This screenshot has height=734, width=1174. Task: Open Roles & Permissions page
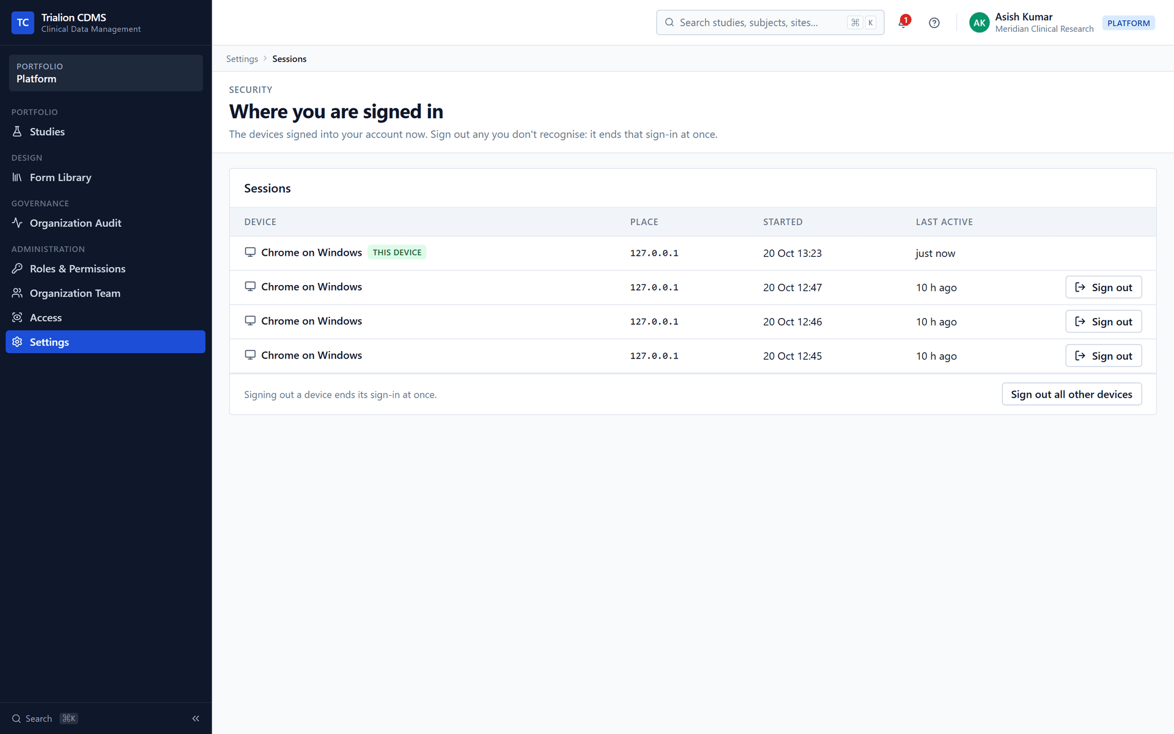click(105, 269)
